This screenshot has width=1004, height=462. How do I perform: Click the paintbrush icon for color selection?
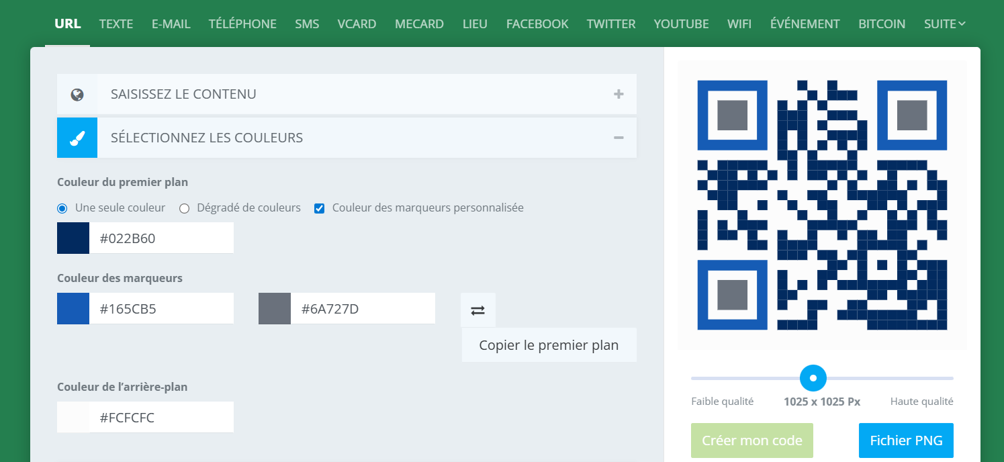coord(77,138)
